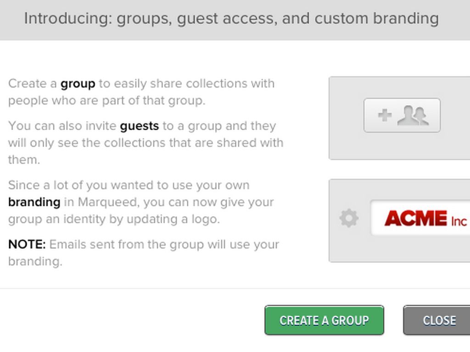
Task: Click the bold "NOTE:" label
Action: (x=27, y=244)
